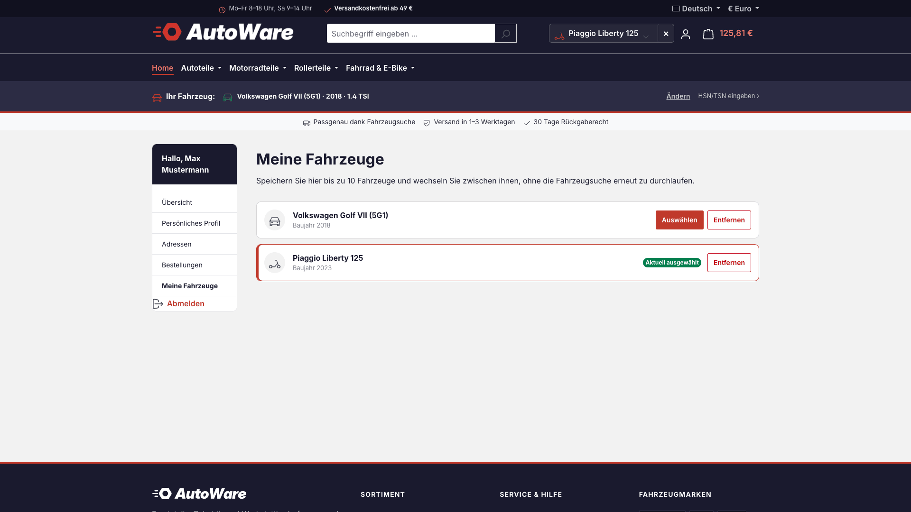Go to the Home navigation item
This screenshot has width=911, height=512.
coord(162,68)
